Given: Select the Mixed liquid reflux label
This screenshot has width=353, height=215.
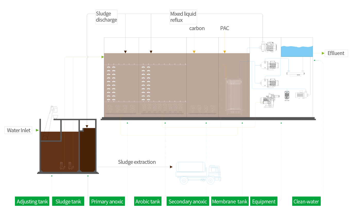Looking at the screenshot, I should (x=183, y=17).
